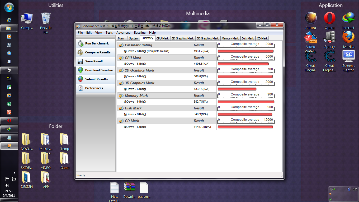359x202 pixels.
Task: Click the icon beside 2D Graphics Mark header
Action: coord(121,70)
